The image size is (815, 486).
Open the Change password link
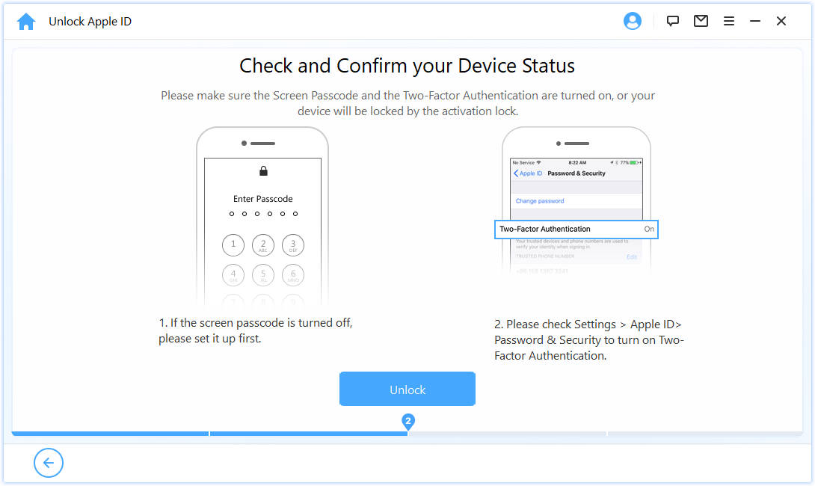(x=538, y=201)
